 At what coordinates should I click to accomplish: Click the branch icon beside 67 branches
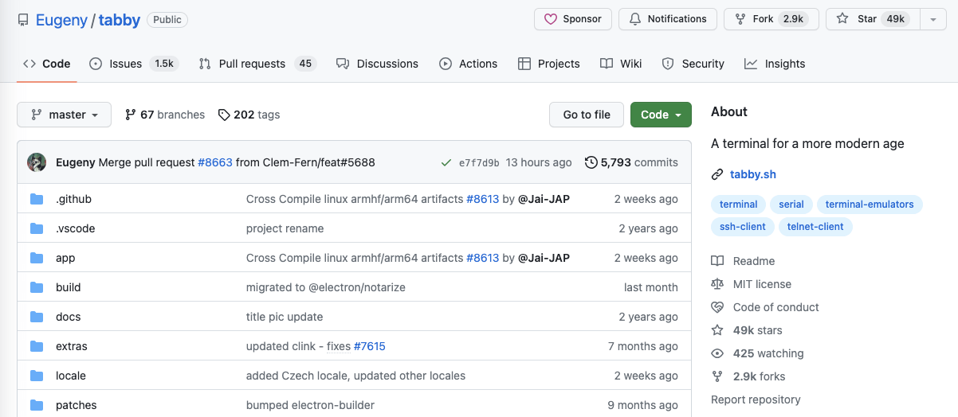click(131, 115)
